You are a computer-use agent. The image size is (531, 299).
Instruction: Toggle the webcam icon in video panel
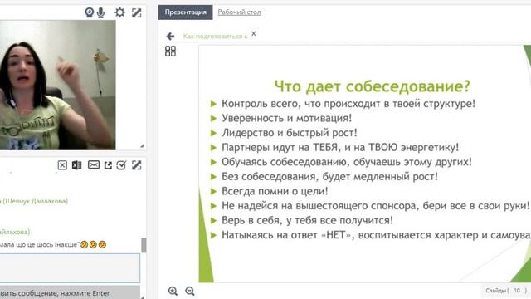(x=89, y=12)
